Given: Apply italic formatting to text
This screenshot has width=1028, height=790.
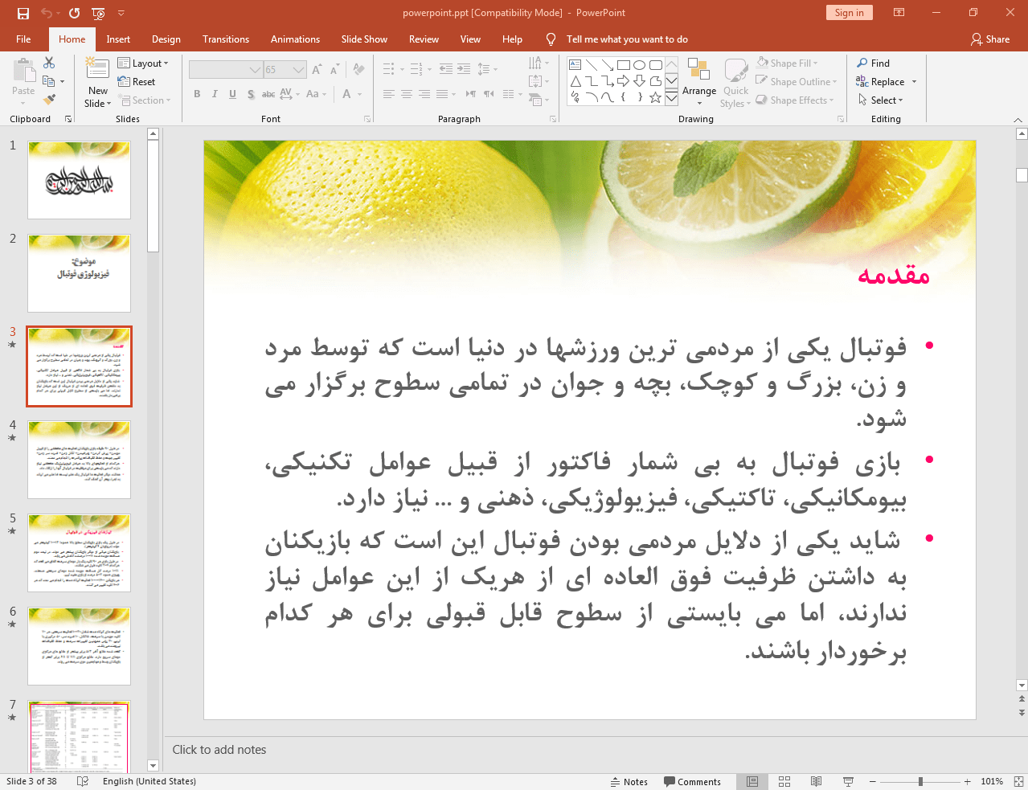Looking at the screenshot, I should (x=214, y=94).
